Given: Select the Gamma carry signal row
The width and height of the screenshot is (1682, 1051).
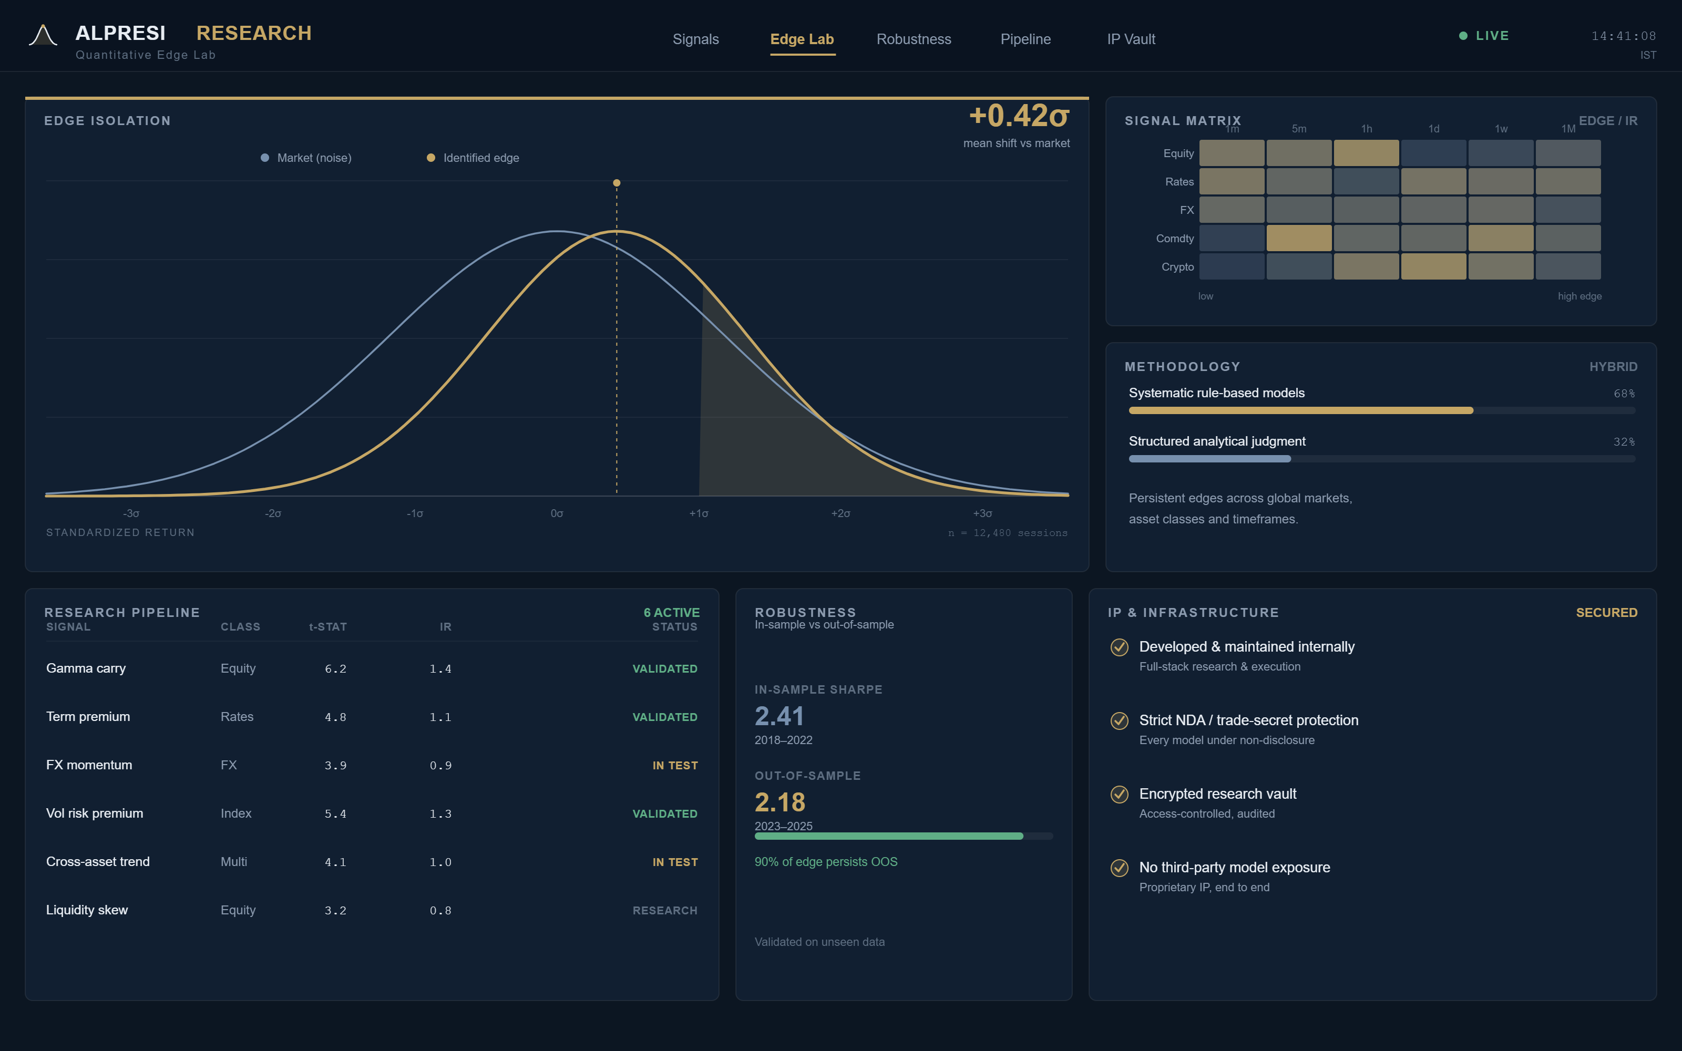Looking at the screenshot, I should tap(372, 668).
